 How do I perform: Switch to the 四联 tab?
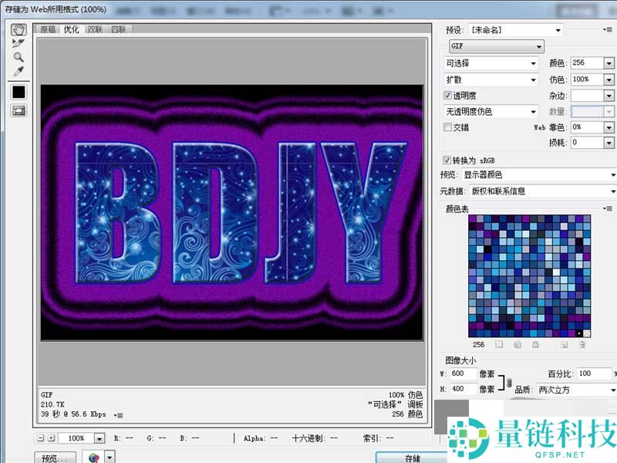[118, 29]
